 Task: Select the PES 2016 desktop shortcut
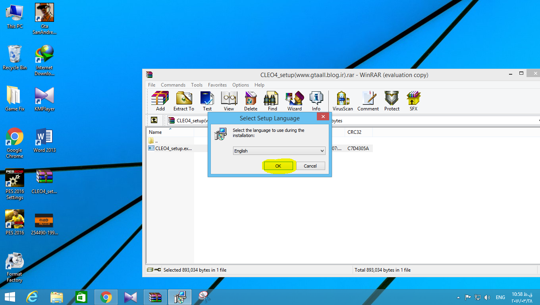coord(15,222)
